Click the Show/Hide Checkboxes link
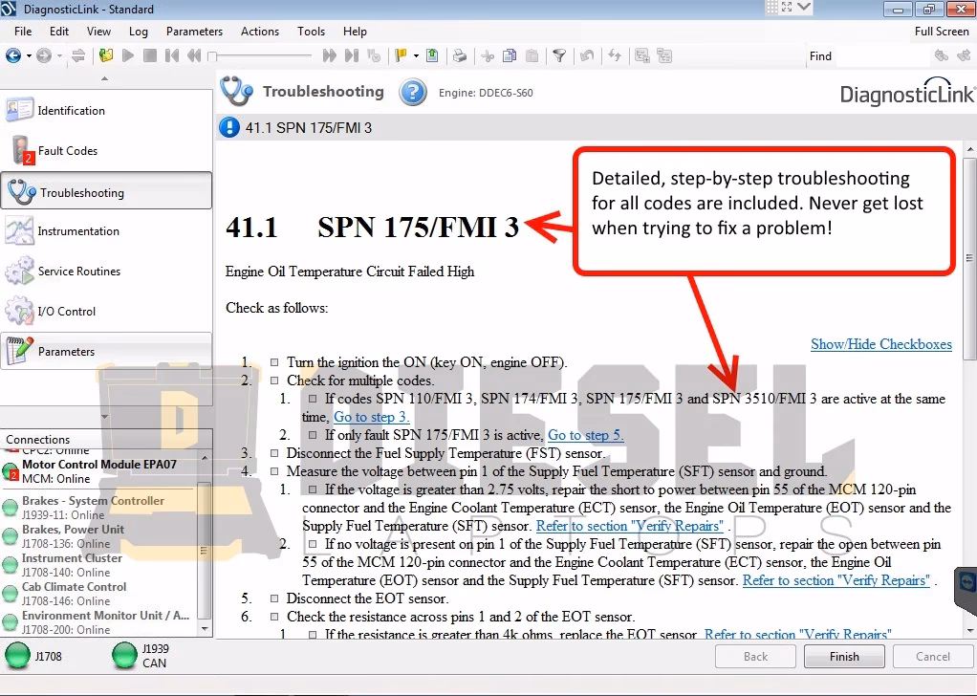The height and width of the screenshot is (696, 977). [x=880, y=344]
